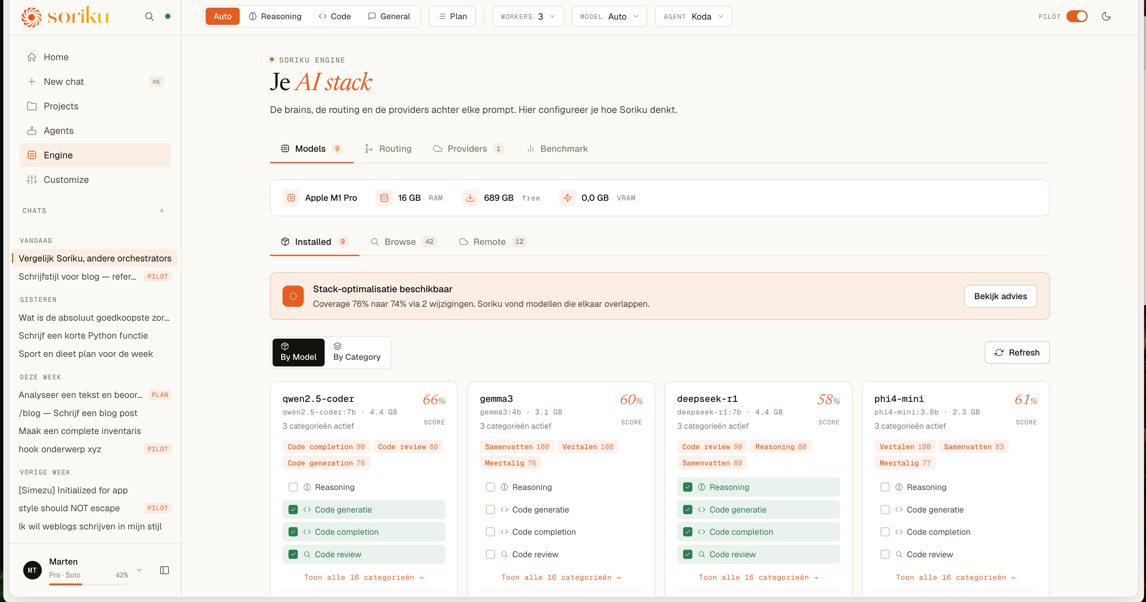Select the Models tab
This screenshot has height=602, width=1146.
click(x=311, y=148)
